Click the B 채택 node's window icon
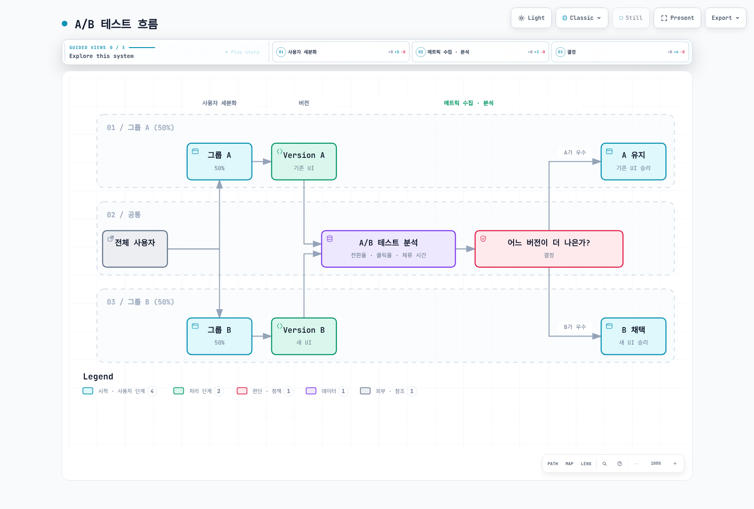 pos(609,326)
